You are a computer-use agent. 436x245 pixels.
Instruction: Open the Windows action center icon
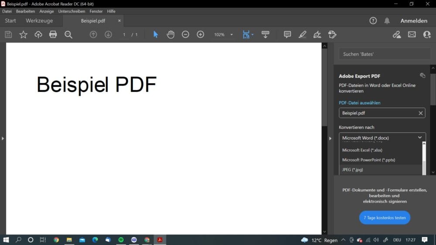(x=425, y=240)
